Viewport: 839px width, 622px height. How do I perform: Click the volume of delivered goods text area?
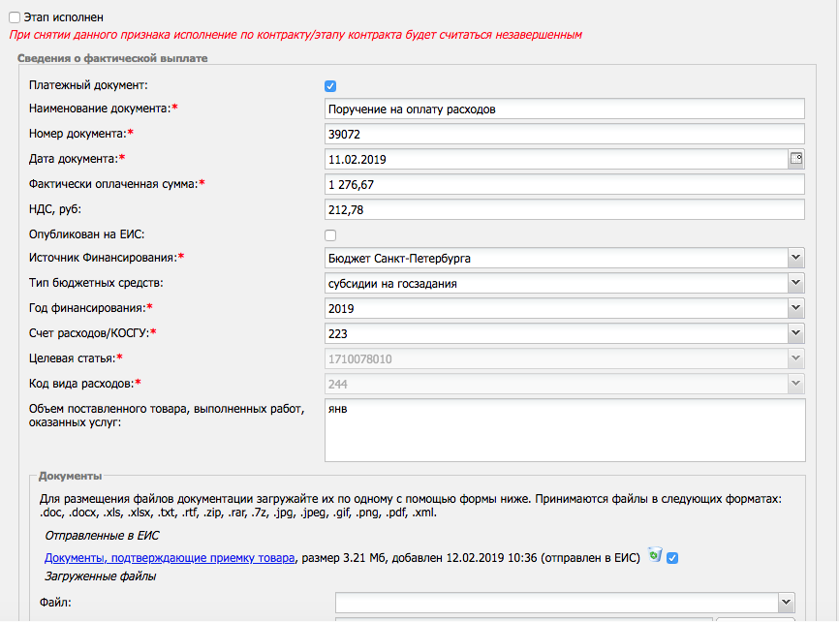click(x=565, y=430)
